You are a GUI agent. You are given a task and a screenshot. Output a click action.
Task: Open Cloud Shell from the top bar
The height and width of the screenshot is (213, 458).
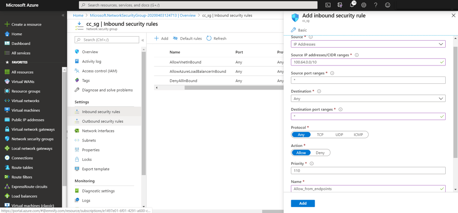(328, 5)
